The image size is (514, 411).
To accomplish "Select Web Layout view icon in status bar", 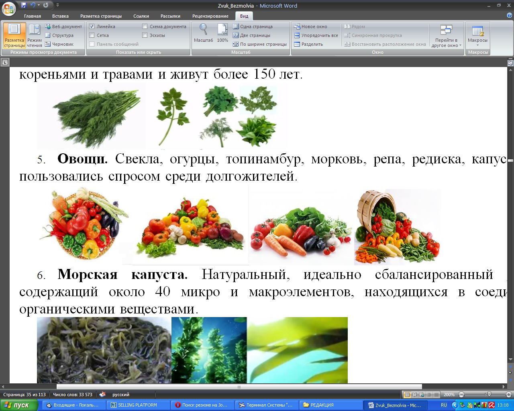I will pos(422,395).
